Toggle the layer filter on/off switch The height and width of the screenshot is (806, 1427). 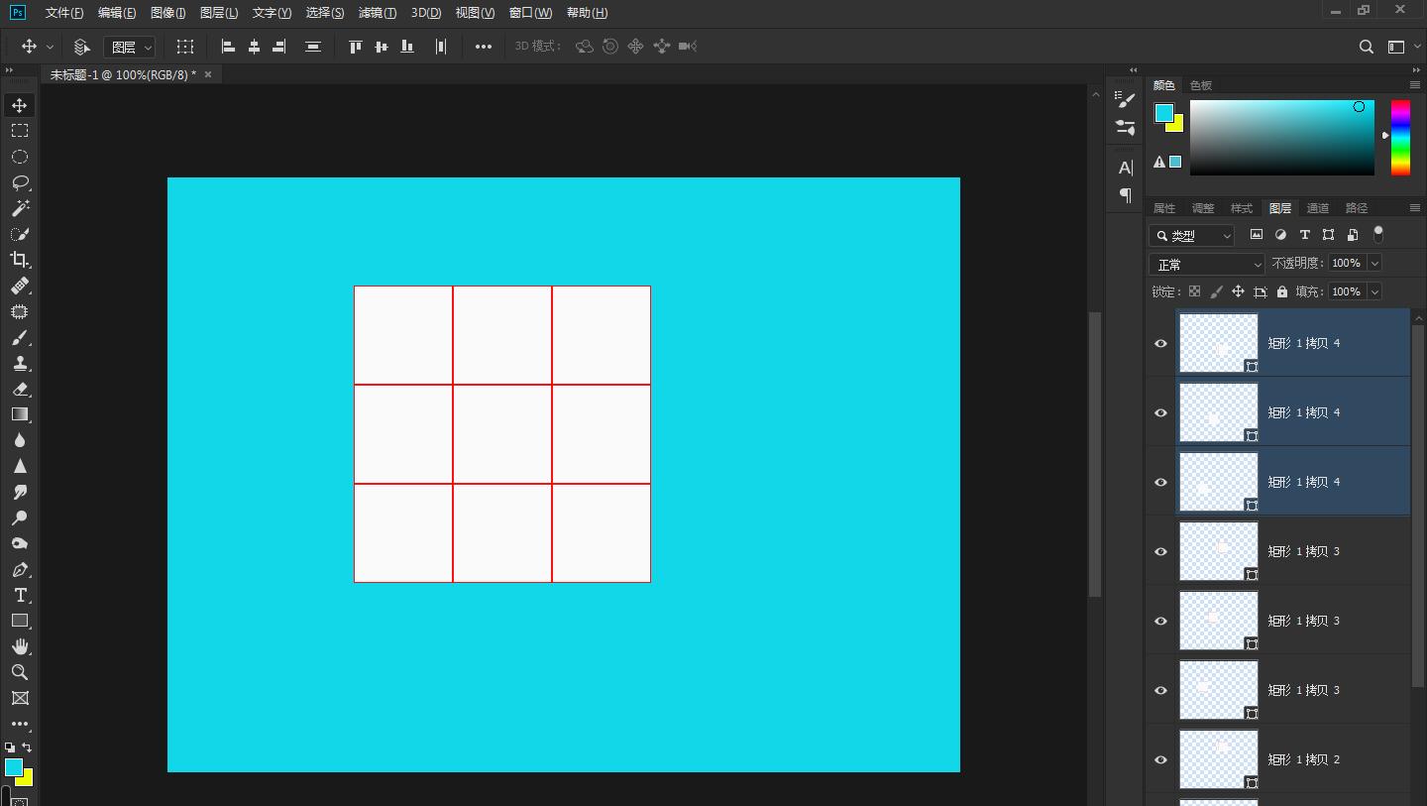click(x=1377, y=234)
